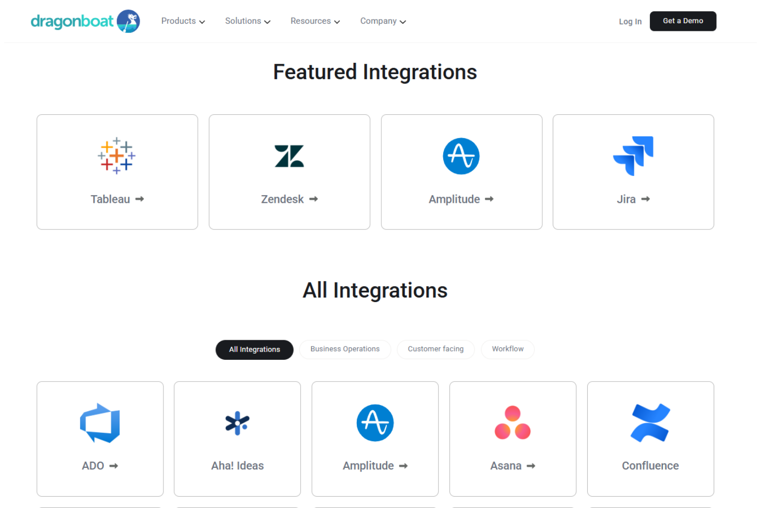Filter by Business Operations
The width and height of the screenshot is (761, 508).
pos(345,349)
